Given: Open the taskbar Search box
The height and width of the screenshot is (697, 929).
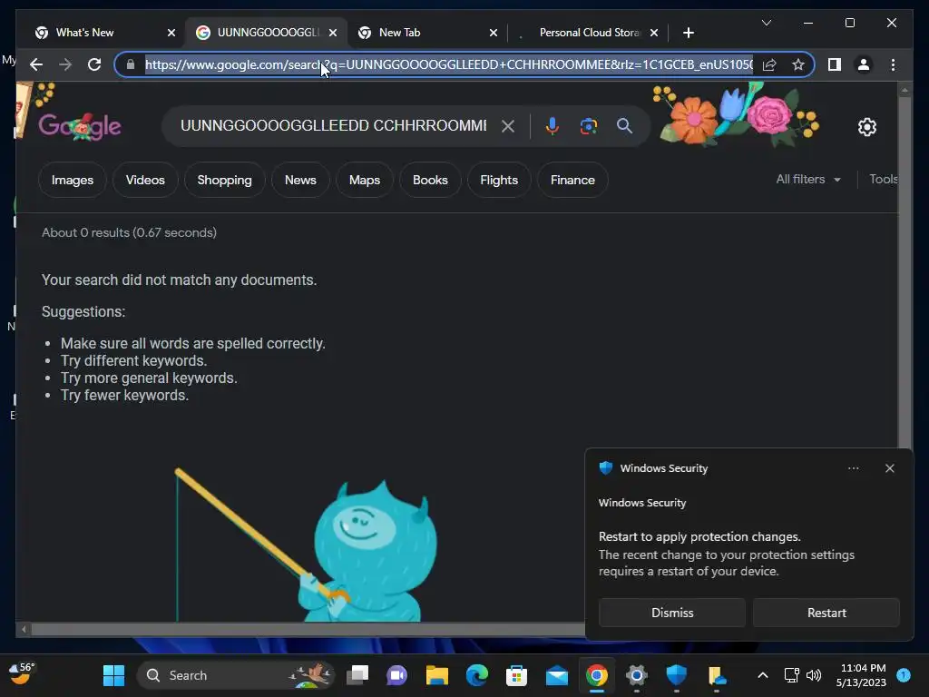Looking at the screenshot, I should 236,675.
